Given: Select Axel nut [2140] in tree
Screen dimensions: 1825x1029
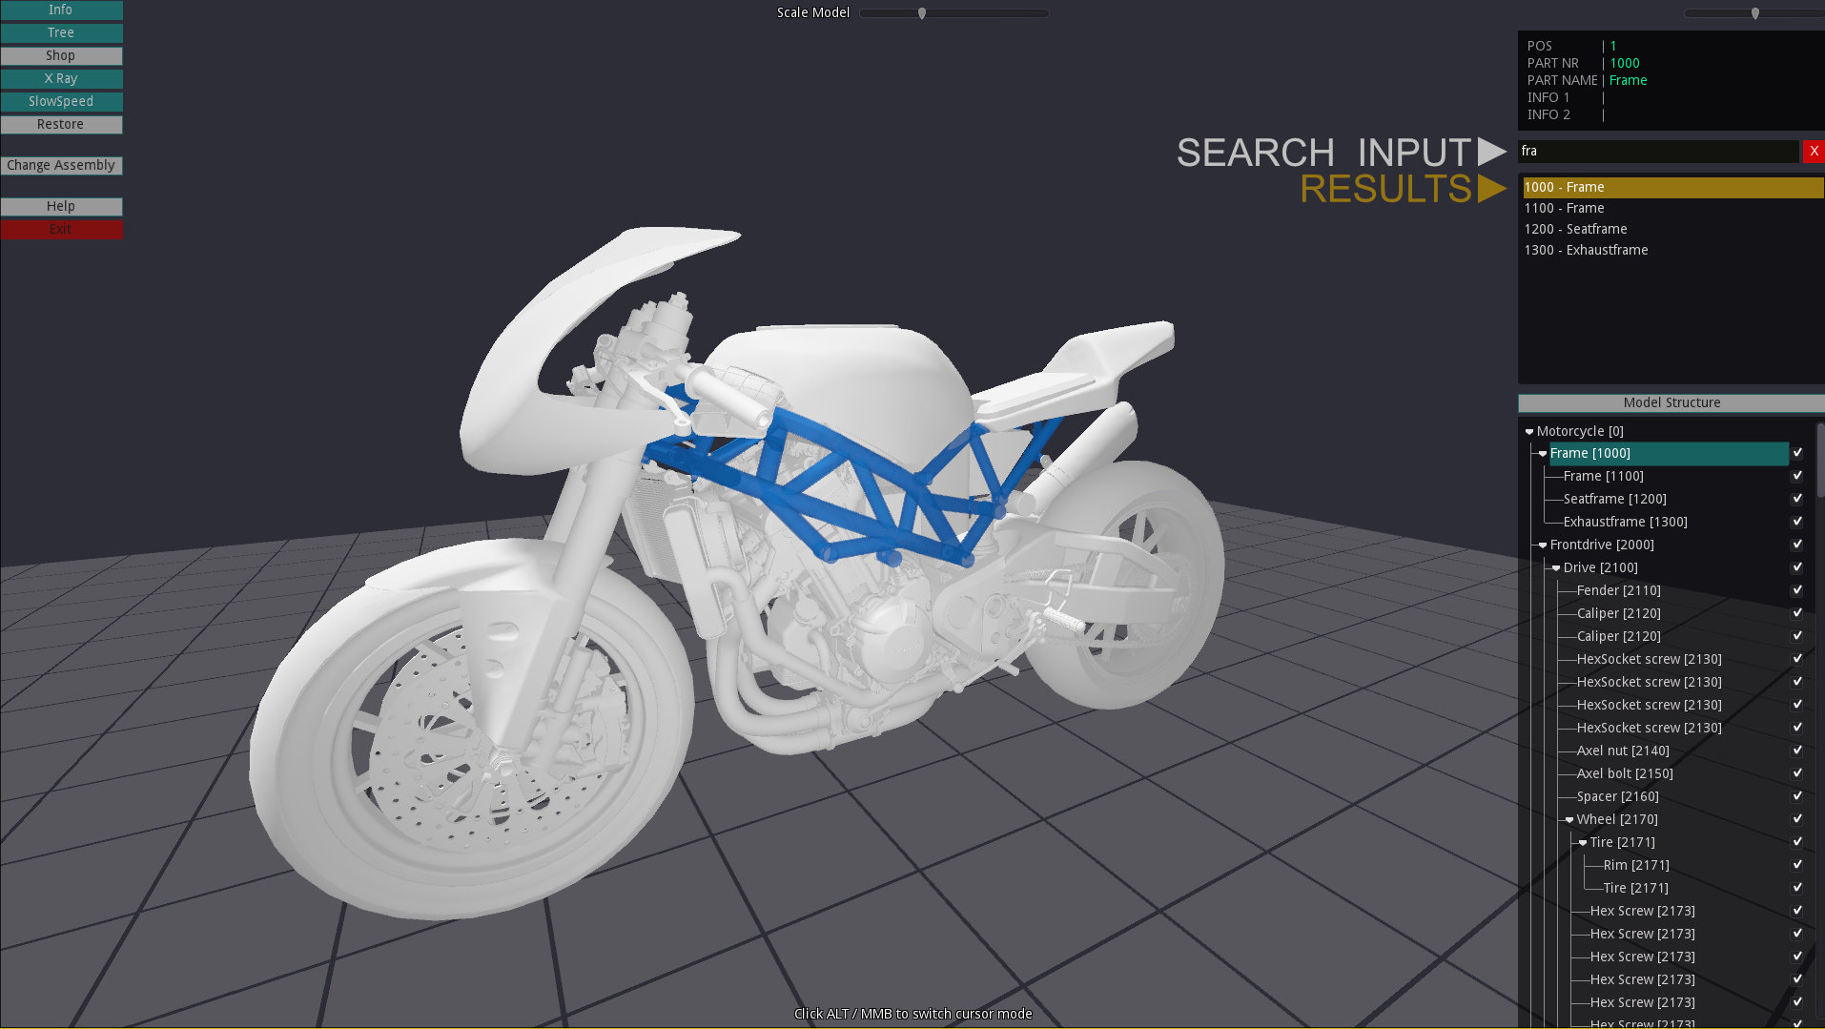Looking at the screenshot, I should pos(1622,751).
